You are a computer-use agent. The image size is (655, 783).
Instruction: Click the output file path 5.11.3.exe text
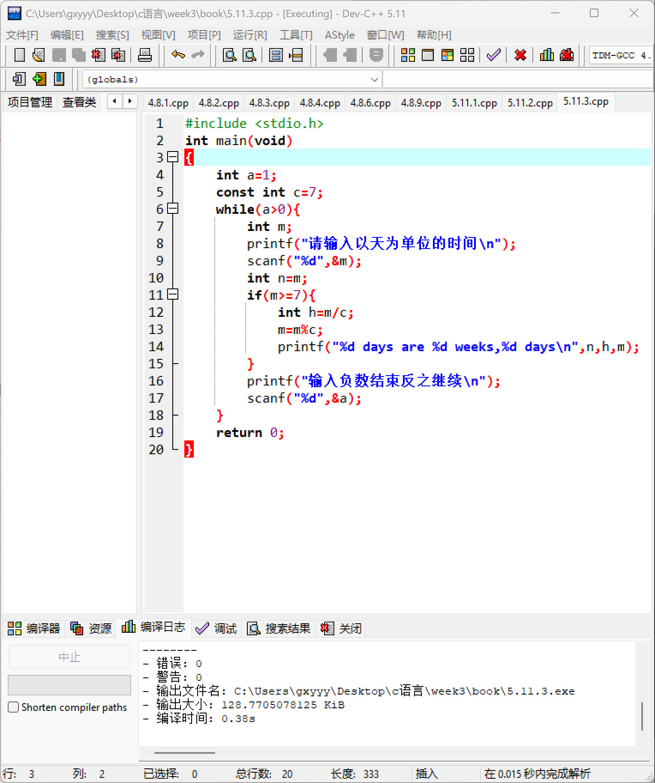point(404,691)
